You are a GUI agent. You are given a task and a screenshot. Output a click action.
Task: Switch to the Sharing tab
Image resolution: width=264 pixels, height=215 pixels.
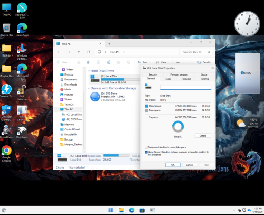pyautogui.click(x=205, y=79)
